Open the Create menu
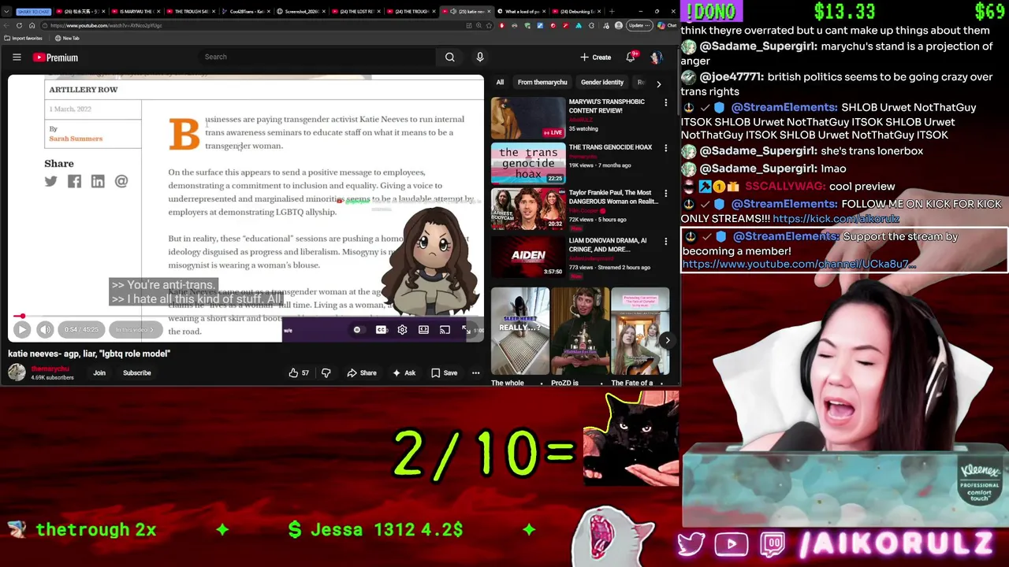This screenshot has width=1009, height=567. [x=596, y=57]
